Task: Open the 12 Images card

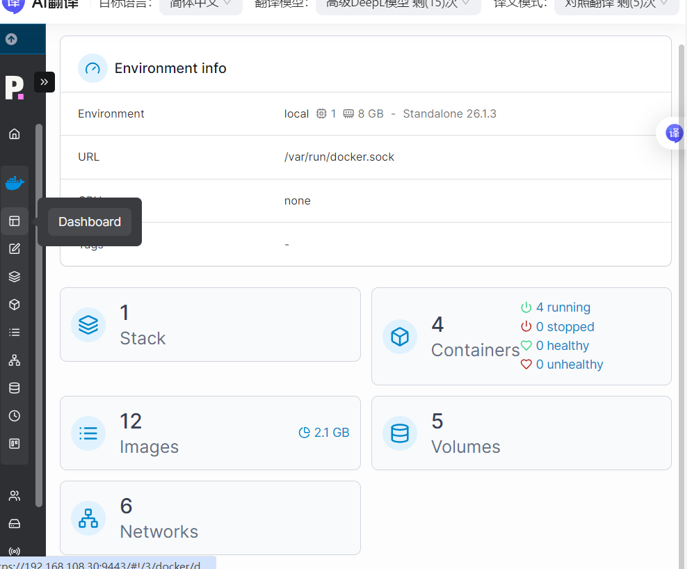Action: pos(210,433)
